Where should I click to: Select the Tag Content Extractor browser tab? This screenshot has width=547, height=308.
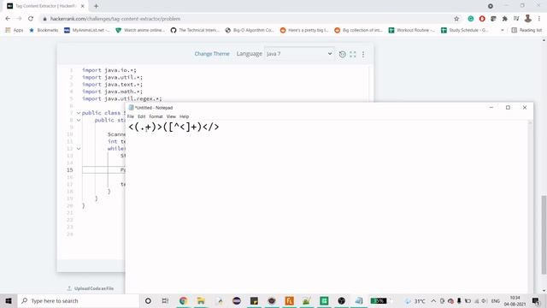(45, 6)
